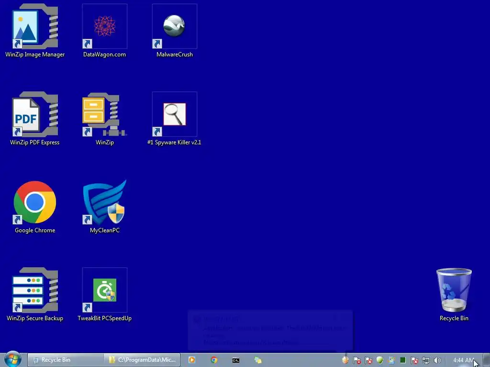This screenshot has width=490, height=367.
Task: Open the command prompt taskbar icon
Action: (x=235, y=360)
